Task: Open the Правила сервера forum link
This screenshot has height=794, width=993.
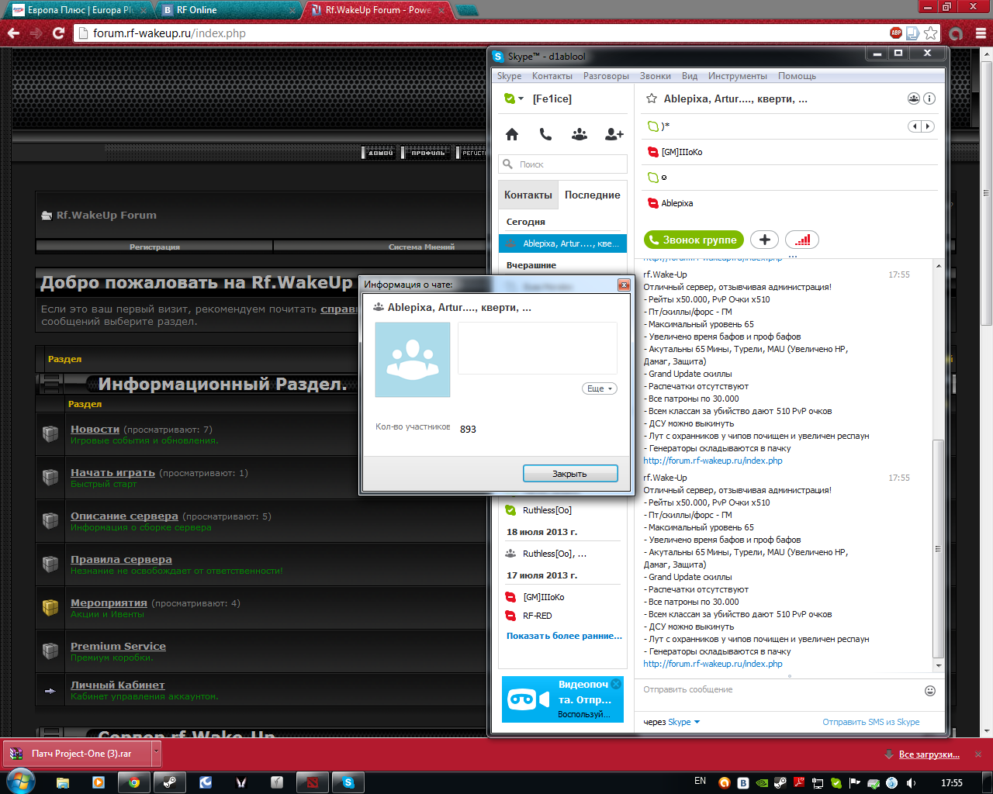Action: tap(121, 559)
